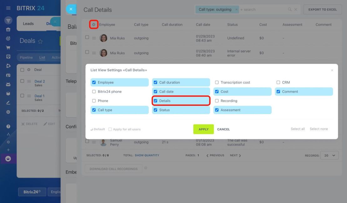Open the Records per page dropdown
Viewport: 347px width, 203px height.
329,155
